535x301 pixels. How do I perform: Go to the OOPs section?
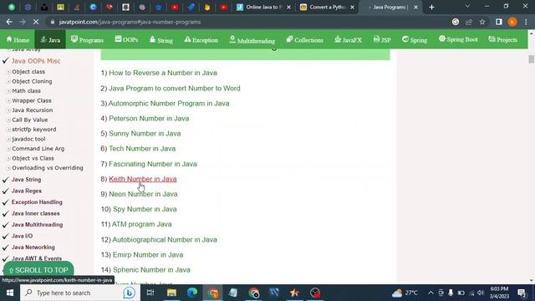coord(126,39)
